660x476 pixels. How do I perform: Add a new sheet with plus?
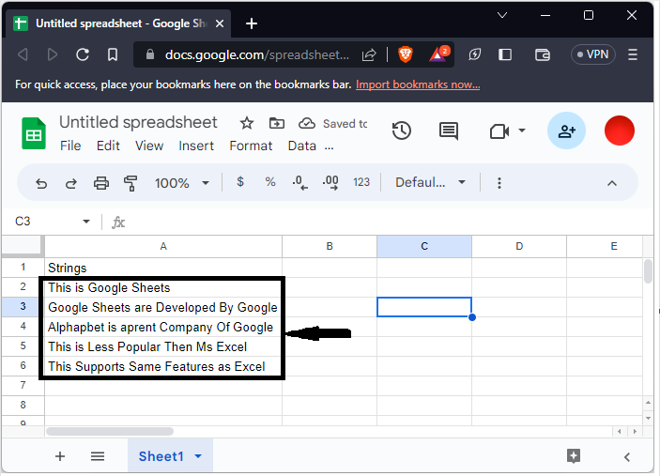[x=60, y=456]
